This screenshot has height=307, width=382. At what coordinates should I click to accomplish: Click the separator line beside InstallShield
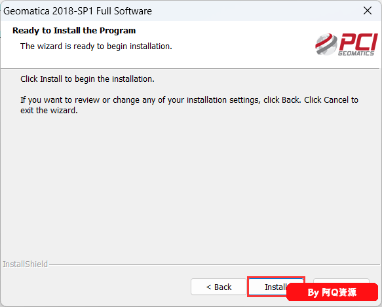pos(214,264)
